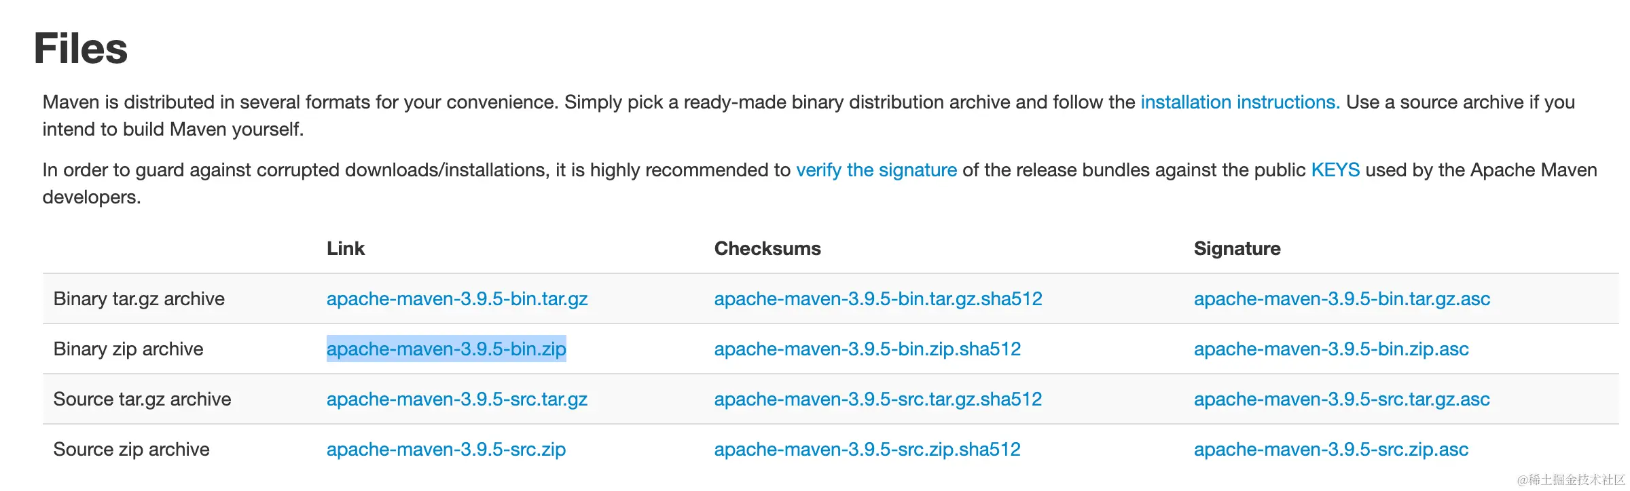Follow the verify the signature link
The image size is (1630, 491).
(x=876, y=170)
